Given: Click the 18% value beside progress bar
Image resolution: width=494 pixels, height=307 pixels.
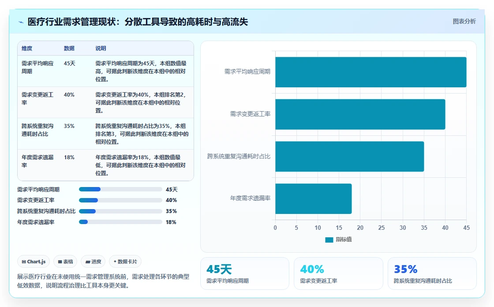Looking at the screenshot, I should point(171,222).
